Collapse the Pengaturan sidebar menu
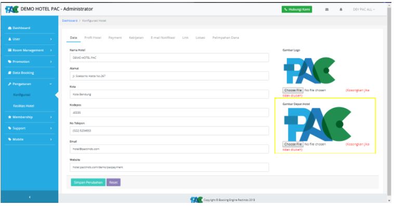 click(x=30, y=84)
